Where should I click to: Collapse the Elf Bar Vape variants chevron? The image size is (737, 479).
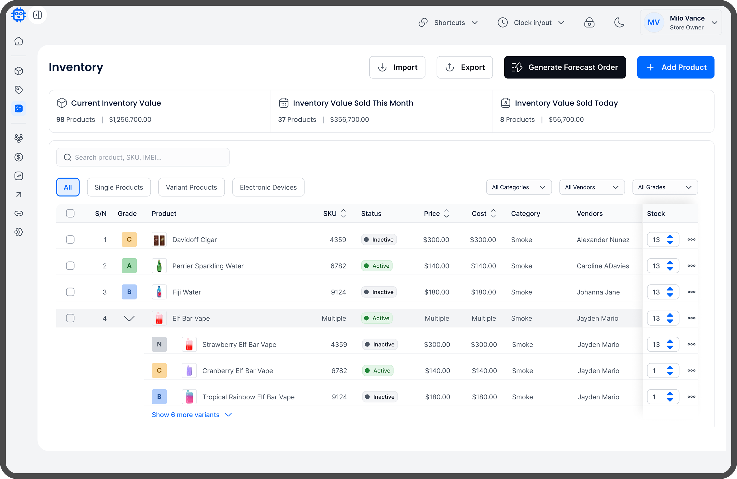coord(129,318)
